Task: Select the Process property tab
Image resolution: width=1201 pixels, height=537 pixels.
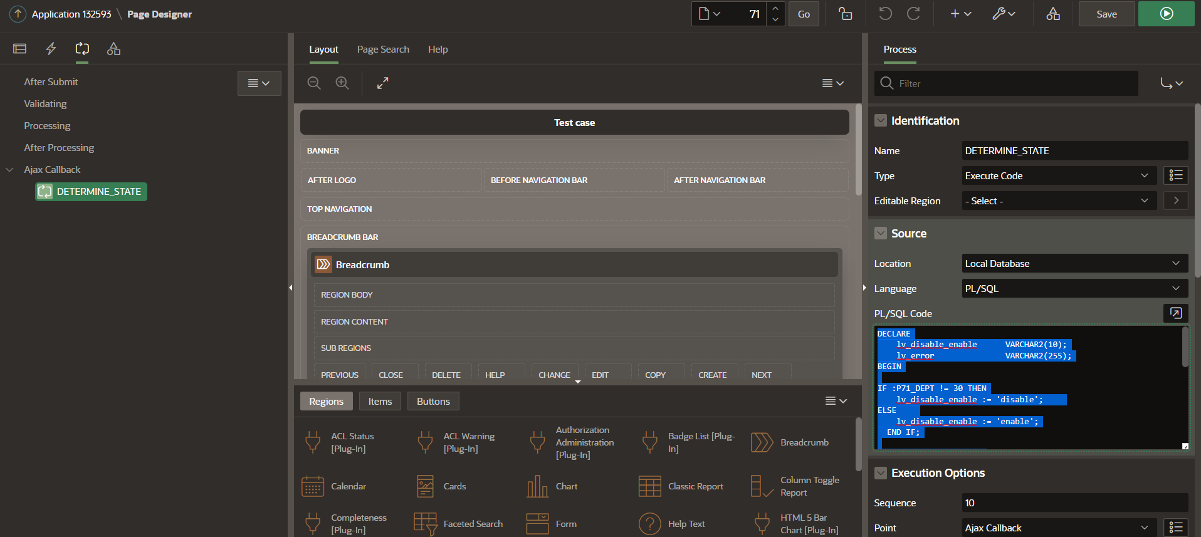Action: pyautogui.click(x=899, y=49)
